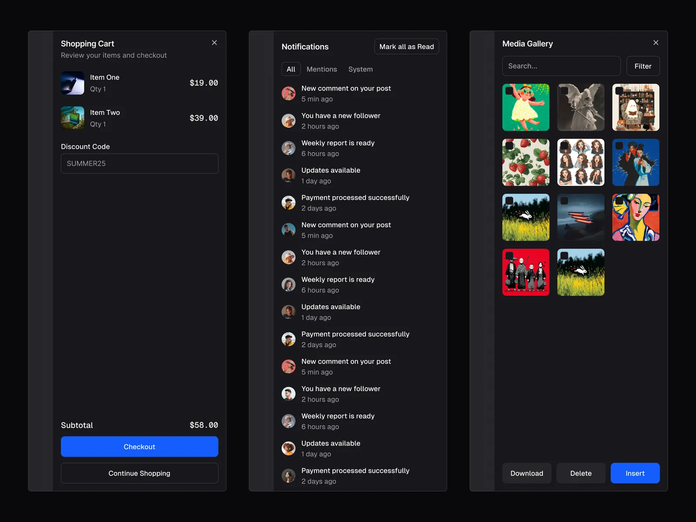This screenshot has width=696, height=522.
Task: Click the blue Checkout button
Action: click(139, 447)
